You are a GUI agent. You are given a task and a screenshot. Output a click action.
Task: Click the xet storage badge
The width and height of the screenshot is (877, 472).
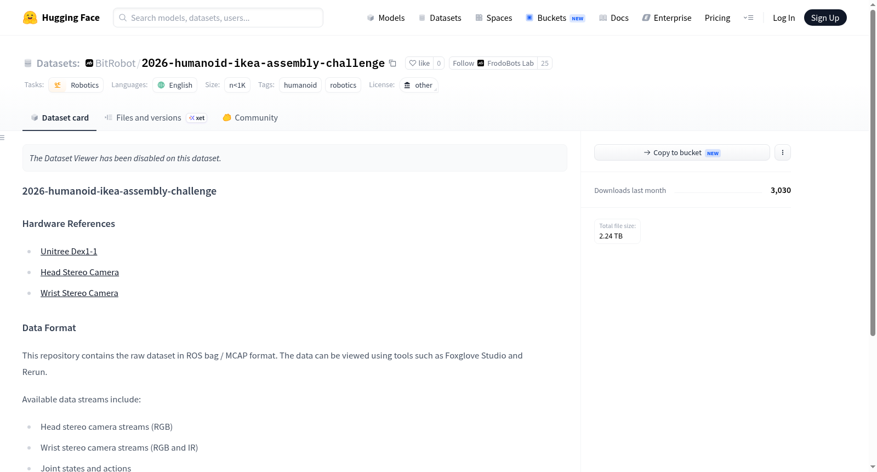pos(197,118)
